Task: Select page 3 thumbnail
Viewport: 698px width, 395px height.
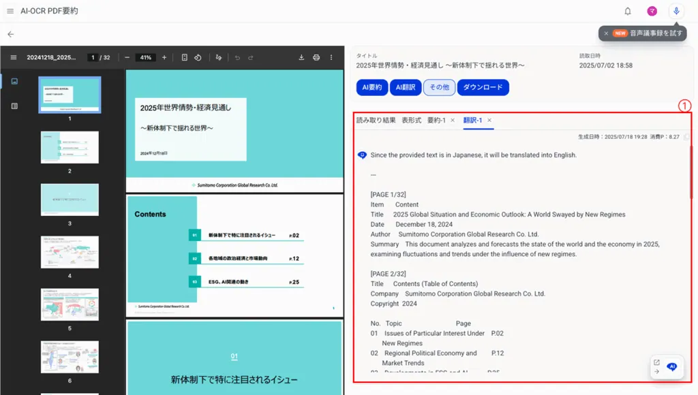Action: [x=70, y=200]
